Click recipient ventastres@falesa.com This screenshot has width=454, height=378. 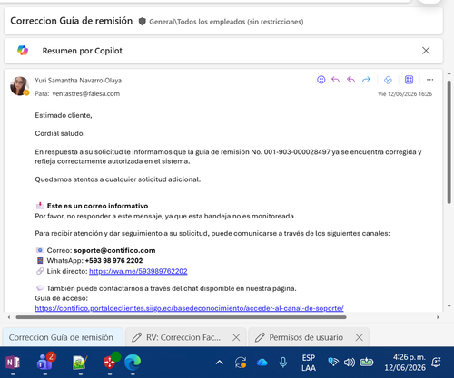pos(86,93)
